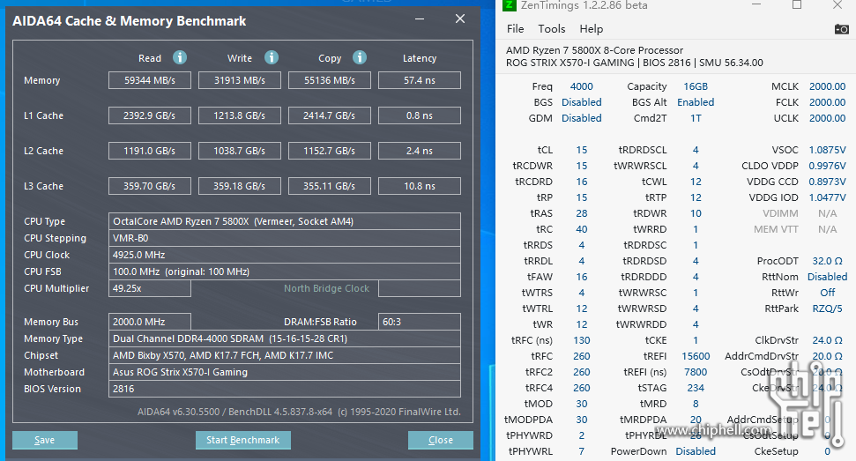
Task: Open the Tools menu in ZenTimings
Action: click(x=551, y=29)
